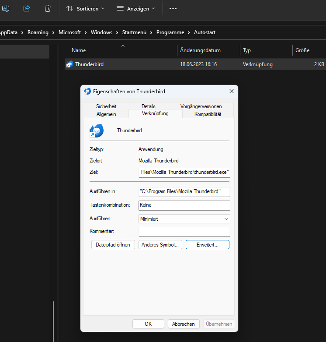Viewport: 326px width, 342px height.
Task: Click Autostart in breadcrumb path
Action: (x=205, y=32)
